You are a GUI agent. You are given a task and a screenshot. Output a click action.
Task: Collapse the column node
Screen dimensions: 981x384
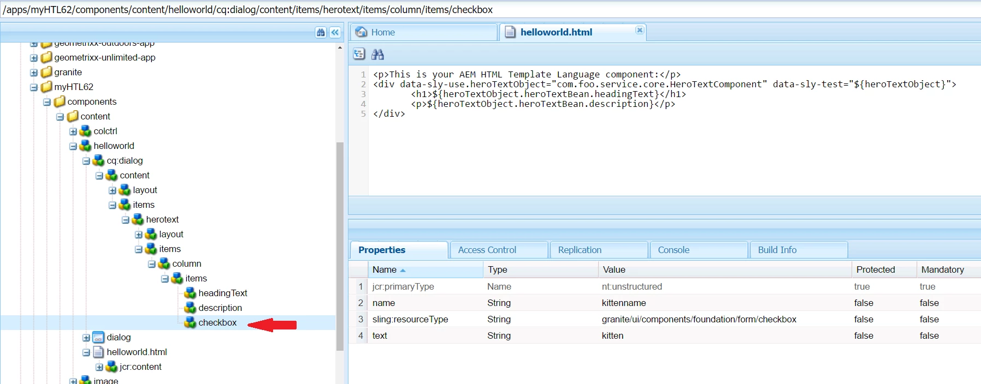coord(152,264)
